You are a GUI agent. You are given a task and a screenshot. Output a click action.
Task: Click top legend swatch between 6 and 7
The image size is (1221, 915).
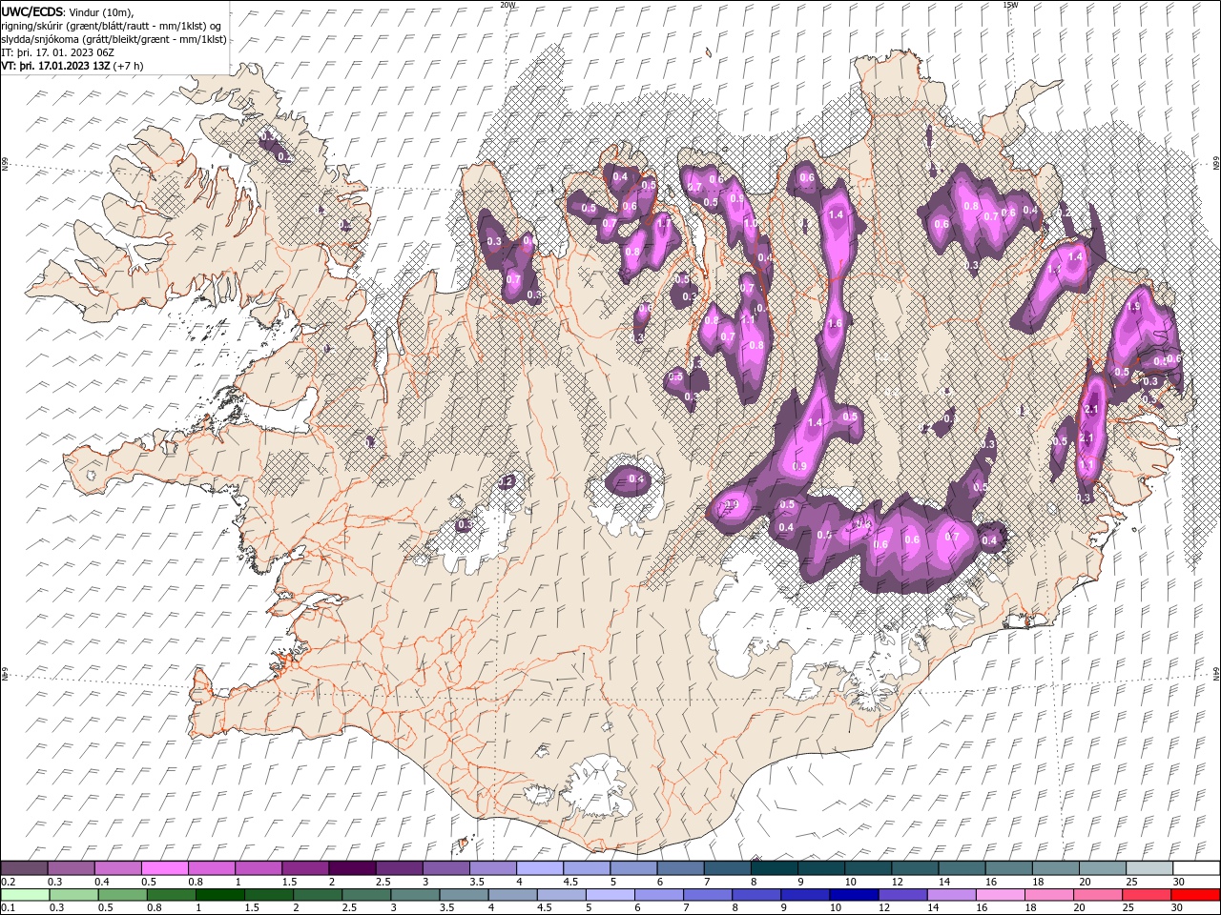tap(679, 868)
